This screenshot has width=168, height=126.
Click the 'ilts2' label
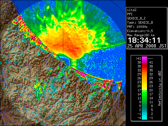click(x=132, y=10)
